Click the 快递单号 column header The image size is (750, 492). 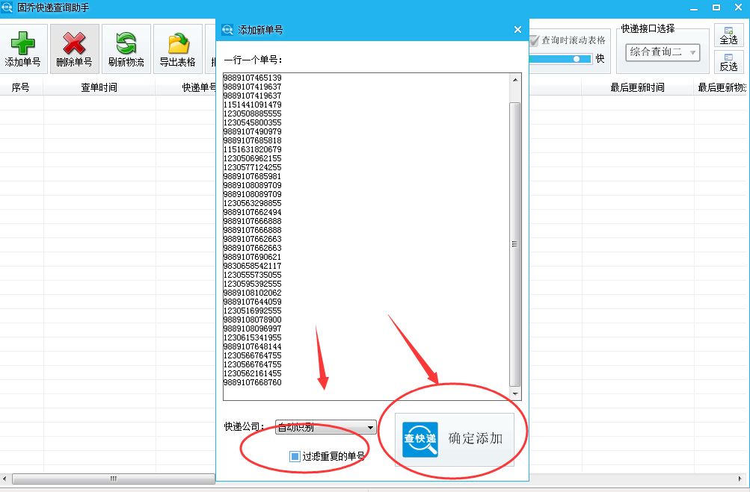(x=199, y=87)
